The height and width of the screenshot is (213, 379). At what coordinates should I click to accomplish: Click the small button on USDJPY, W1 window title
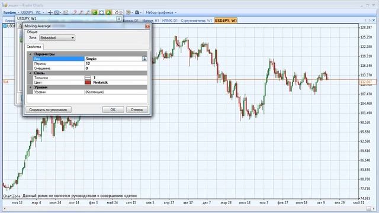click(x=118, y=18)
